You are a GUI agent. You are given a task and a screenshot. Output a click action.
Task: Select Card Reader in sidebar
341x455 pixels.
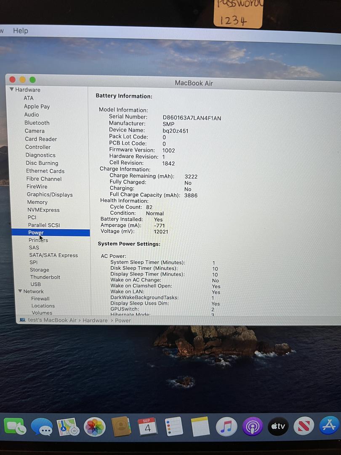41,139
